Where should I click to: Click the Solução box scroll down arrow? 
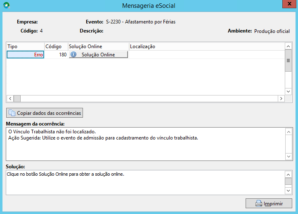tap(289, 191)
